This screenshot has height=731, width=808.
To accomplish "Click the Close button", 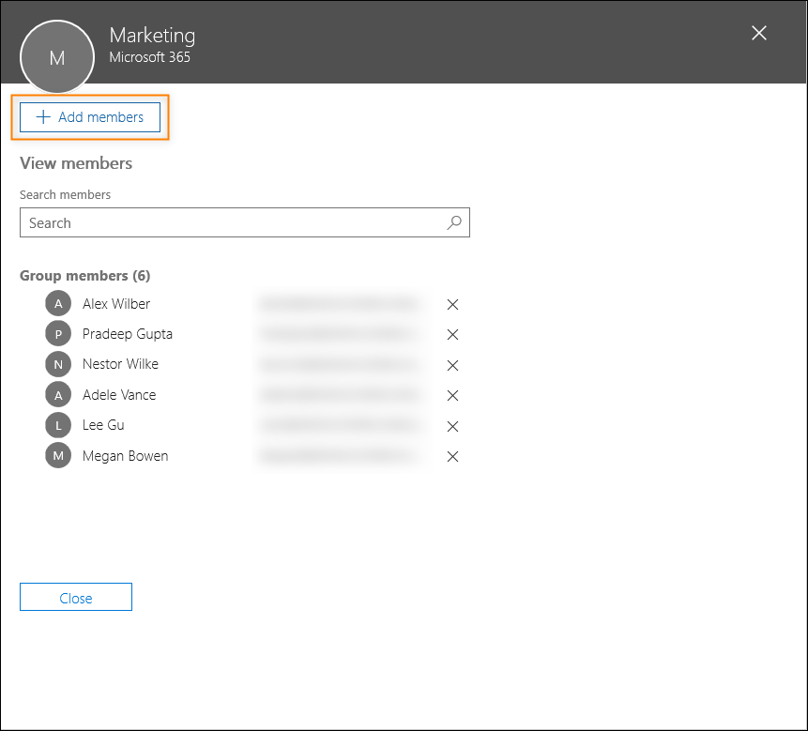I will click(x=75, y=596).
